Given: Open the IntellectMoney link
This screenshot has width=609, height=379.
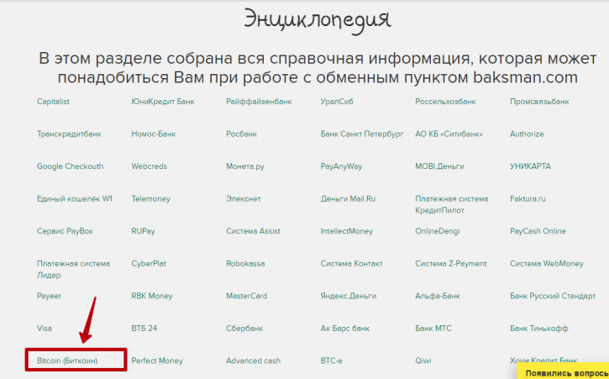Looking at the screenshot, I should [x=346, y=231].
